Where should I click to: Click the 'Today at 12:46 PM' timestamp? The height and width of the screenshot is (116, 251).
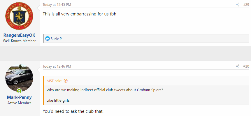tap(57, 66)
